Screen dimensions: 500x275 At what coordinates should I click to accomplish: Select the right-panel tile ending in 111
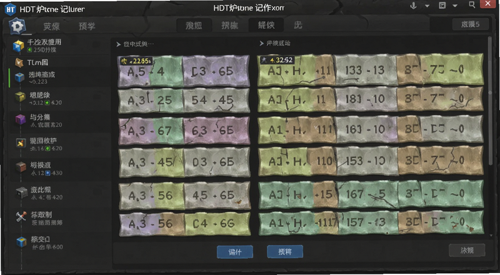[297, 129]
